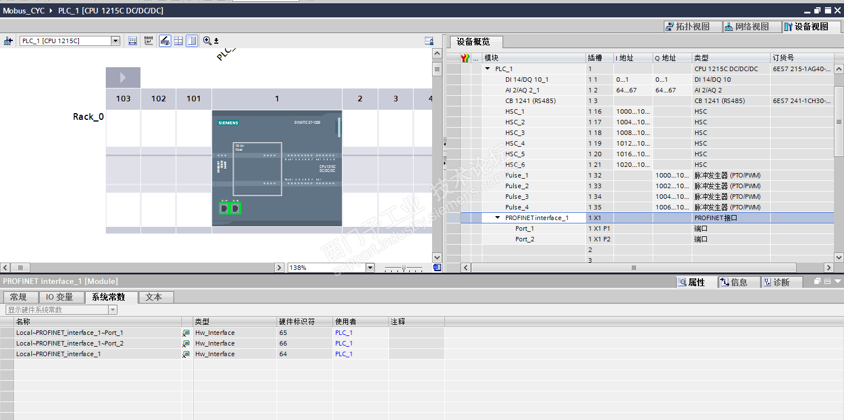Click right arrow of device overview horizontal scrollbar
This screenshot has width=844, height=420.
829,268
